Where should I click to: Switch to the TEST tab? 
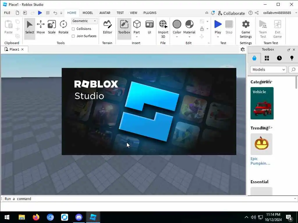(x=120, y=13)
